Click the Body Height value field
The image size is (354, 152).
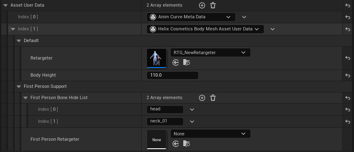[x=172, y=75]
